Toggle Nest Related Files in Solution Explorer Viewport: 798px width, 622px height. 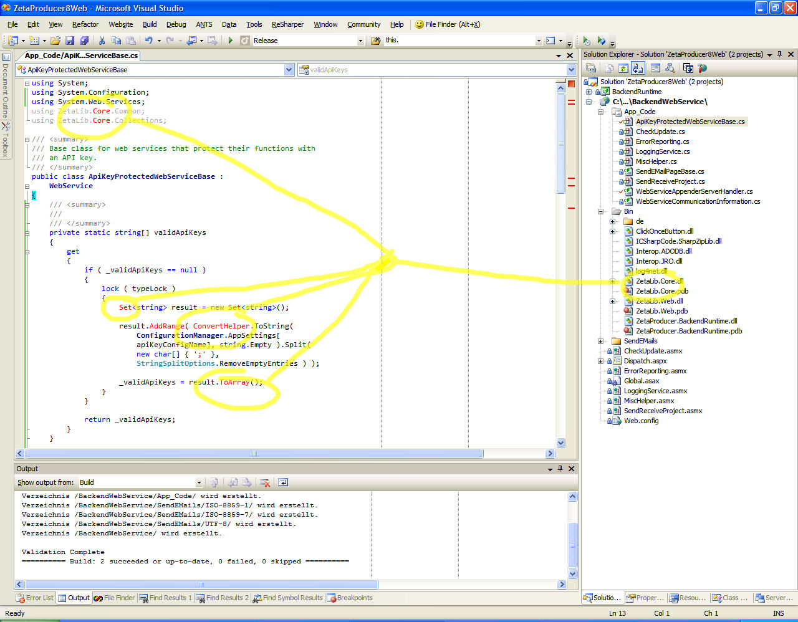click(x=638, y=68)
